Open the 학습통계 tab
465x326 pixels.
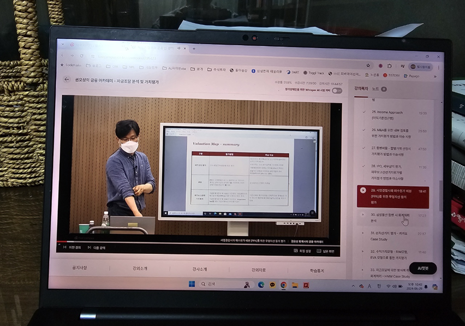pyautogui.click(x=317, y=271)
